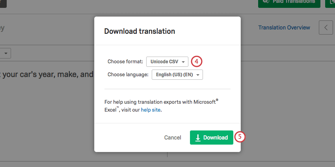Follow the help site link
Screen dimensions: 335x167
151,110
